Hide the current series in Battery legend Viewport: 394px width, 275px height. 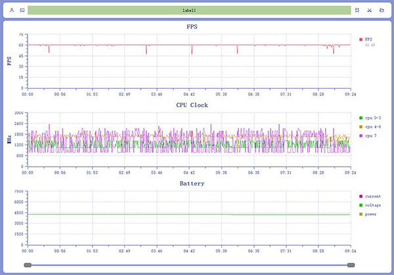[371, 196]
